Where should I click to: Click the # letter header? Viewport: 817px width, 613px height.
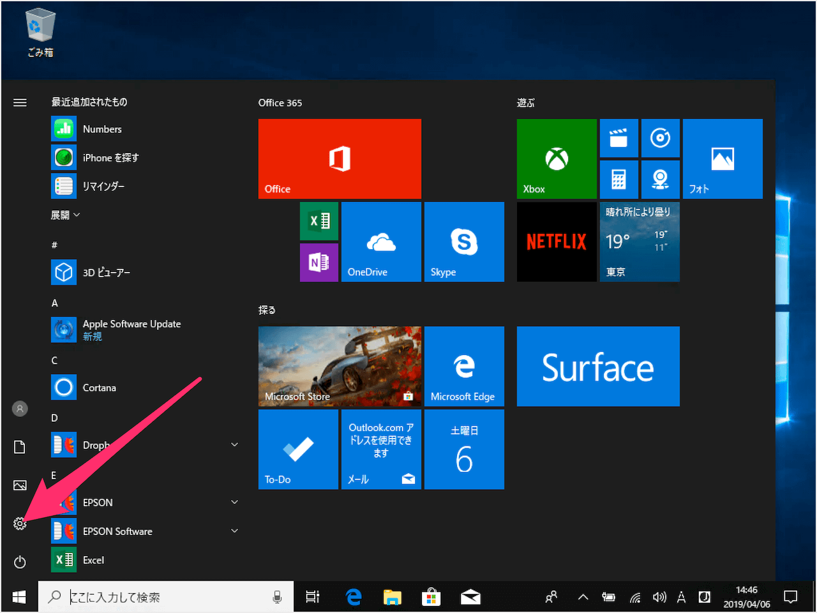(54, 245)
